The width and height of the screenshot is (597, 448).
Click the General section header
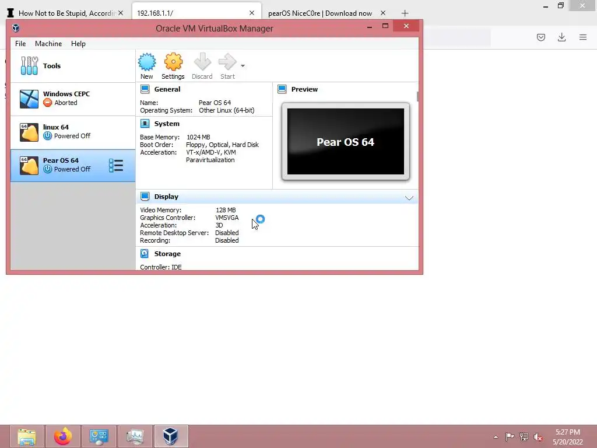167,89
